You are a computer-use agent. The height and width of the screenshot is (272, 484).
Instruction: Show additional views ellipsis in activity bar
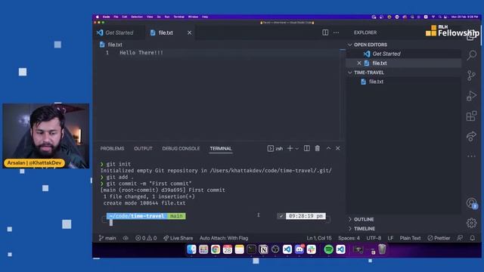click(x=471, y=156)
